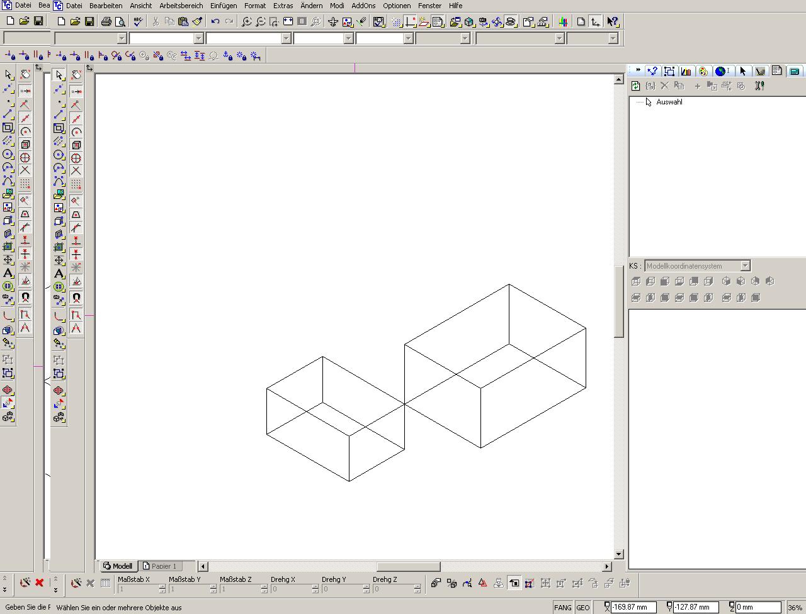
Task: Click the horizontal scrollbar thumb of the drawing area
Action: tap(408, 566)
